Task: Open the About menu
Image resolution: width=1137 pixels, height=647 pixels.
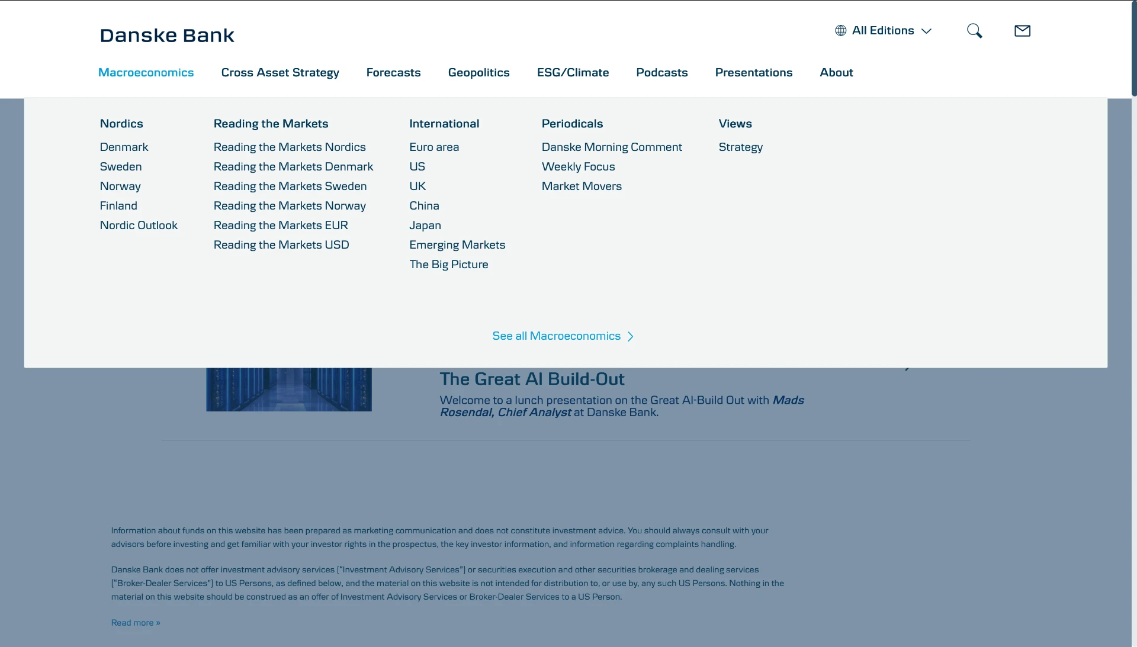Action: (x=836, y=72)
